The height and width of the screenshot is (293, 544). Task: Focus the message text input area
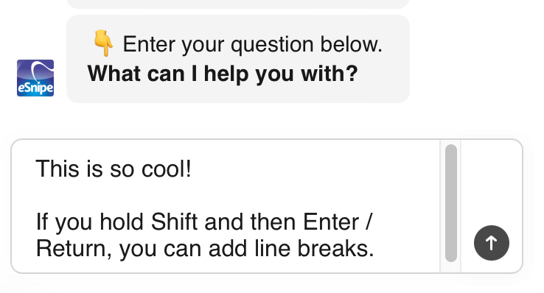pos(226,206)
